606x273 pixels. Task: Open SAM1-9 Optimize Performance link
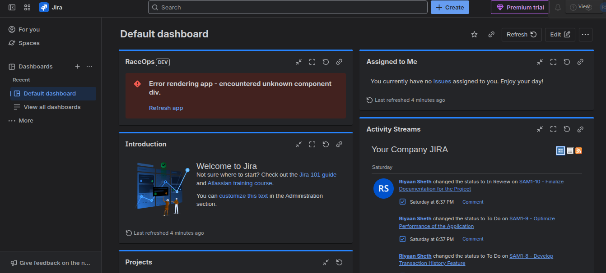pyautogui.click(x=477, y=223)
